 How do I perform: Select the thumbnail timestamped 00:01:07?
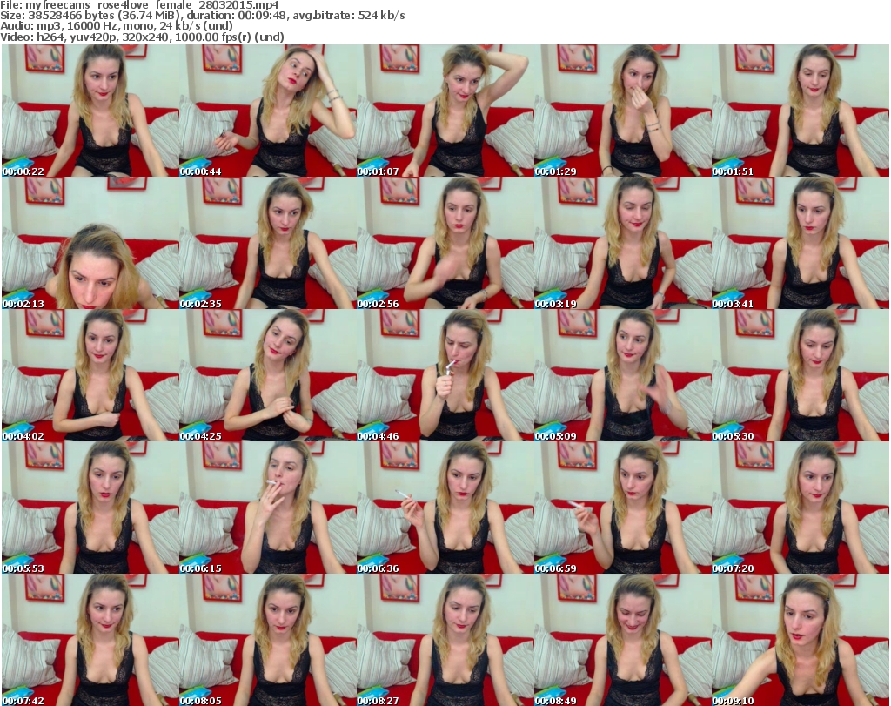tap(445, 111)
